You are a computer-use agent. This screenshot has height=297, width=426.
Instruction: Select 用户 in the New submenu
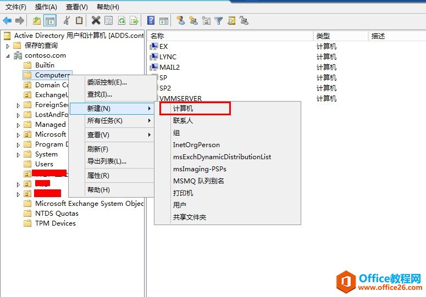click(x=228, y=205)
